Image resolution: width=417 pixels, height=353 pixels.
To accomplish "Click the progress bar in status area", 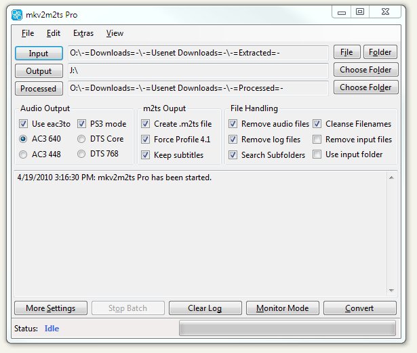I will (x=287, y=328).
